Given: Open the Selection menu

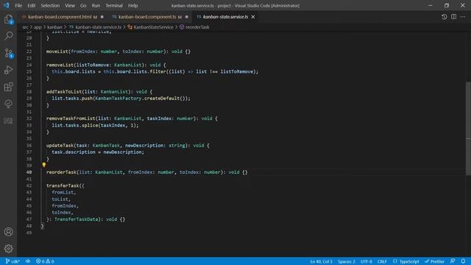Looking at the screenshot, I should (x=50, y=5).
